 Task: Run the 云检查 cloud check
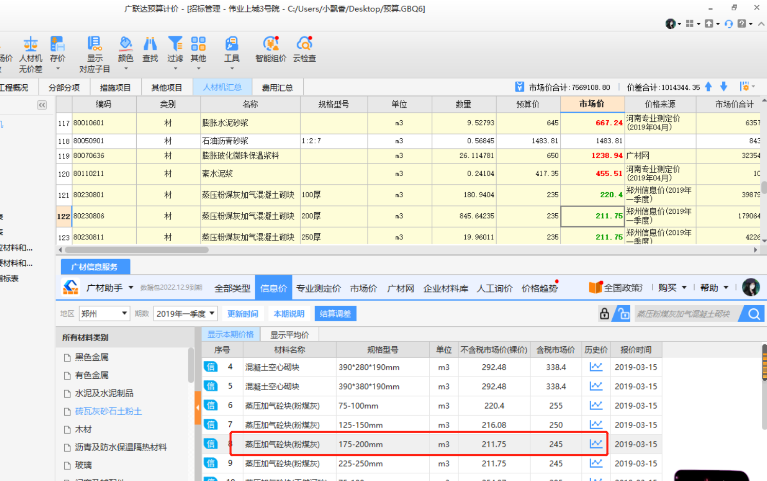point(304,50)
